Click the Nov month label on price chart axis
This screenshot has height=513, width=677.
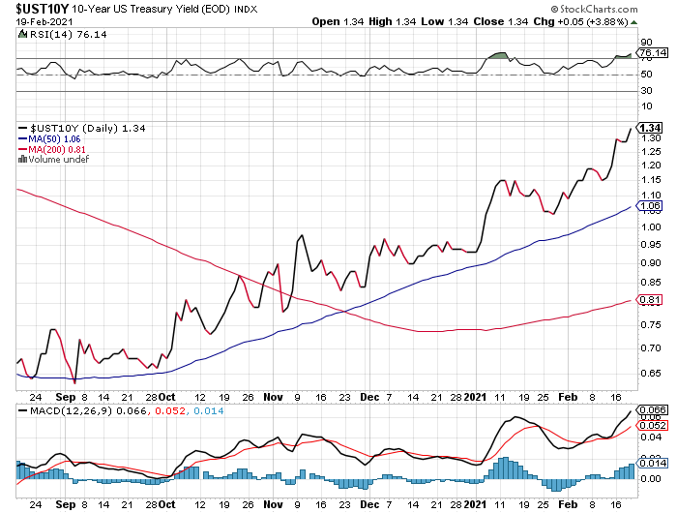coord(273,396)
